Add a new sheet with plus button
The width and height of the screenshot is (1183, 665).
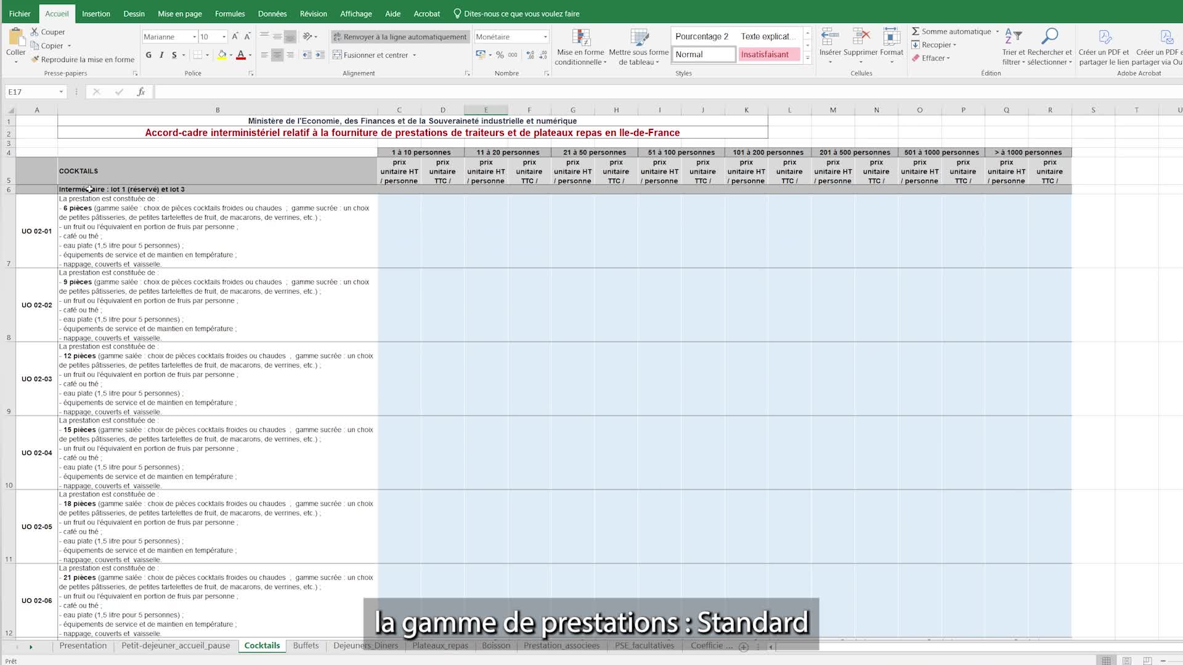coord(744,647)
